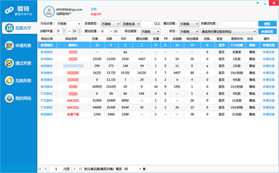Click the 谷歌PR值 minimum value stepper
279x173 pixels.
coord(64,31)
